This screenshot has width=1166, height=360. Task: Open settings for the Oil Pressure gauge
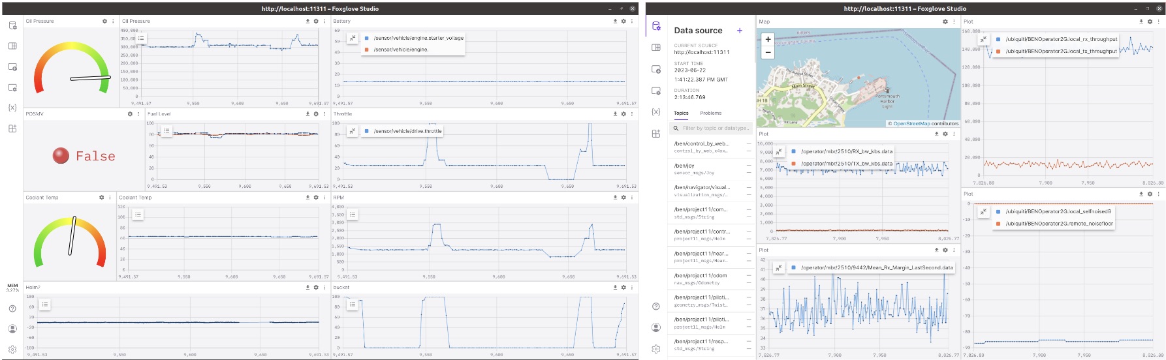[x=104, y=22]
